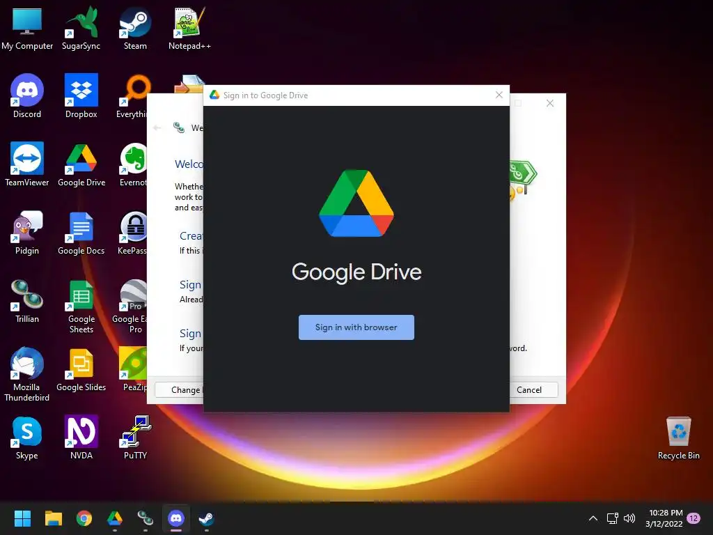Screen dimensions: 713x535
Task: Open the KeePass desktop shortcut
Action: pyautogui.click(x=132, y=233)
